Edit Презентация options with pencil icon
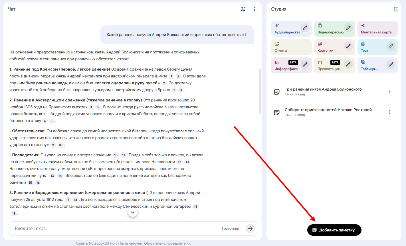 click(348, 64)
